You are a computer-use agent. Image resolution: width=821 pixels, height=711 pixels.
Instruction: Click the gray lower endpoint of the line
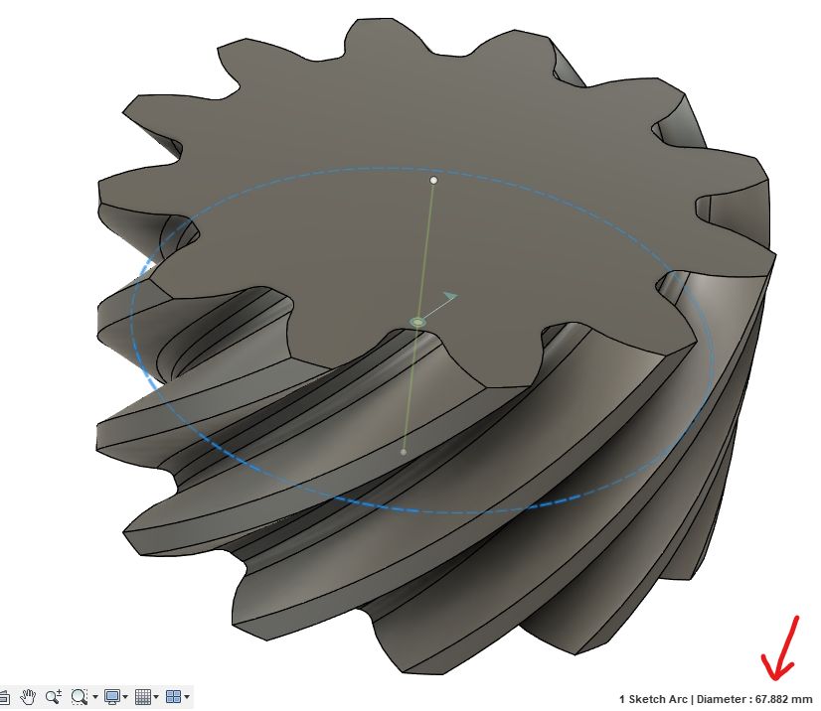404,452
